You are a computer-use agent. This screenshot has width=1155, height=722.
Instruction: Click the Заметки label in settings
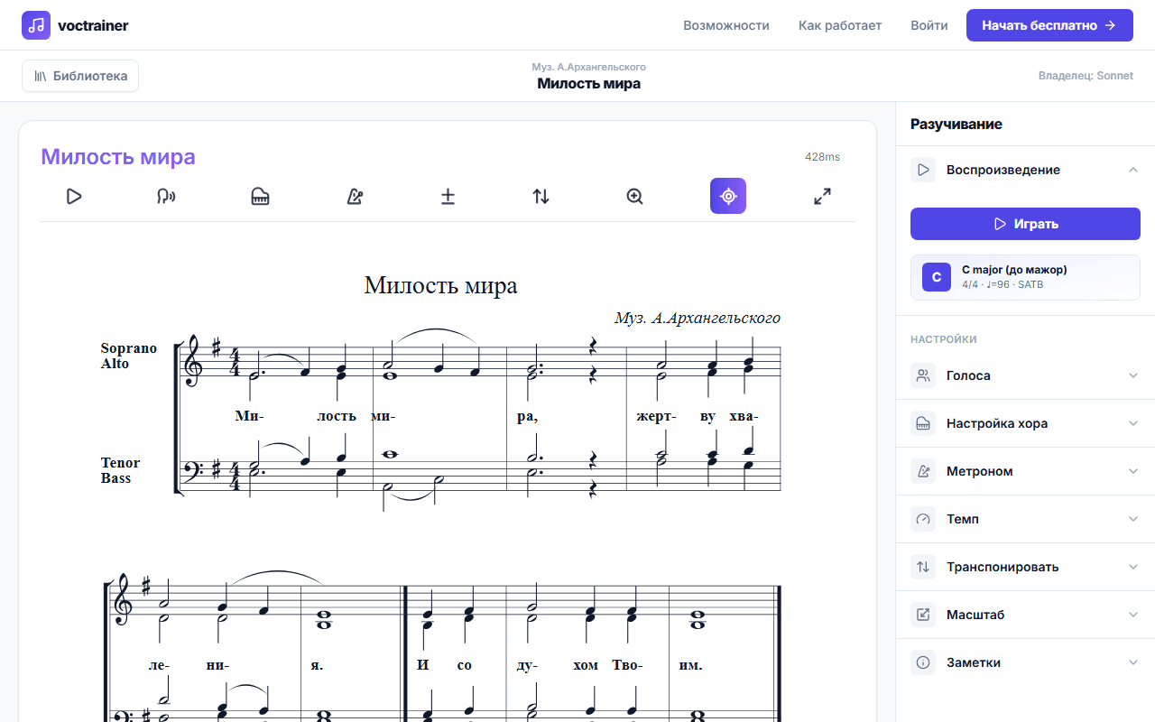click(974, 662)
